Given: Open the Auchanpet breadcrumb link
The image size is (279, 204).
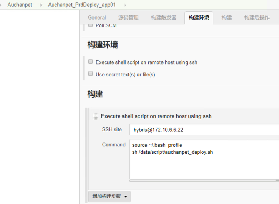Looking at the screenshot, I should (20, 5).
